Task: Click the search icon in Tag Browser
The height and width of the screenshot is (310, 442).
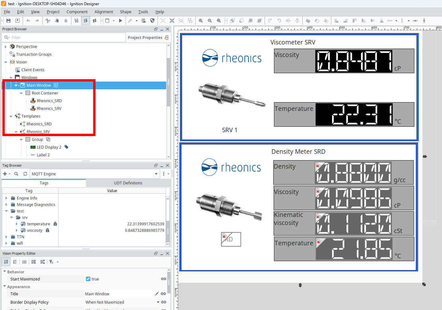Action: pos(16,174)
